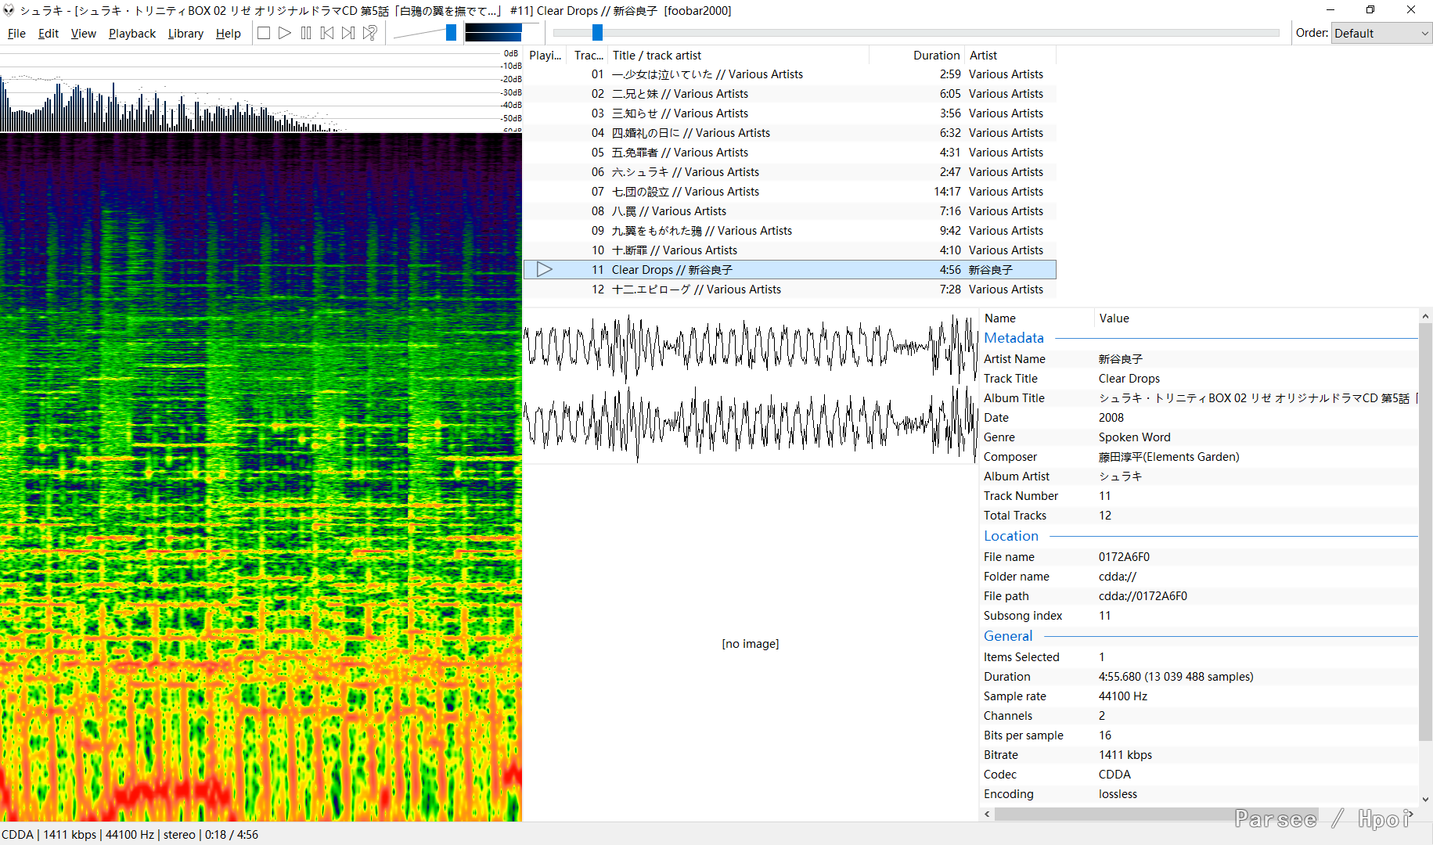Click the seek bar position handle

pos(597,33)
